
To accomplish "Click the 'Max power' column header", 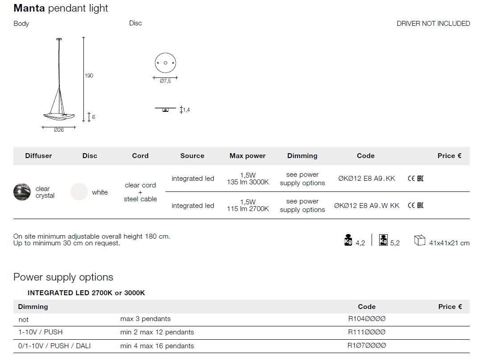I will (248, 156).
